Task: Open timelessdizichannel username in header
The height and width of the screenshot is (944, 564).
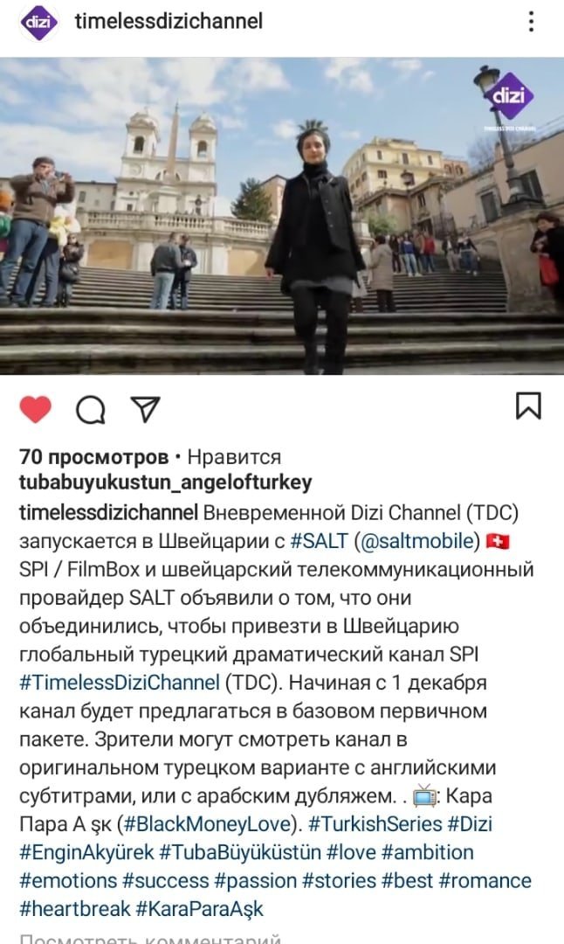Action: pyautogui.click(x=169, y=21)
